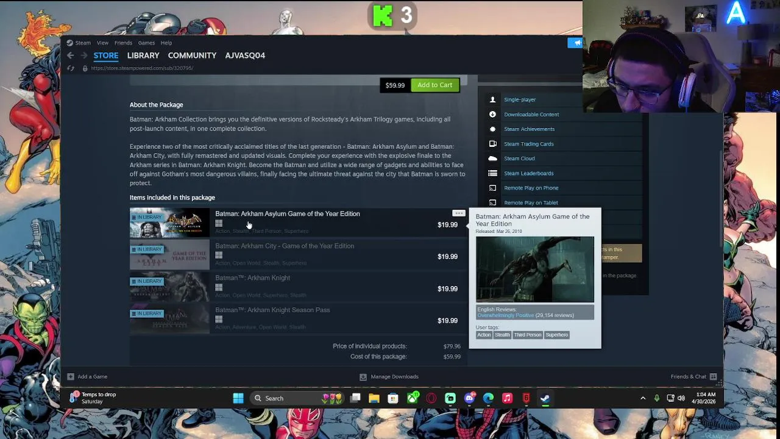Open Xbox app from taskbar
This screenshot has width=780, height=439.
point(413,398)
